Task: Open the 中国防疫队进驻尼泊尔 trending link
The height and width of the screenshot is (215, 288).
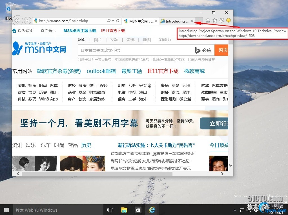Action: point(132,60)
